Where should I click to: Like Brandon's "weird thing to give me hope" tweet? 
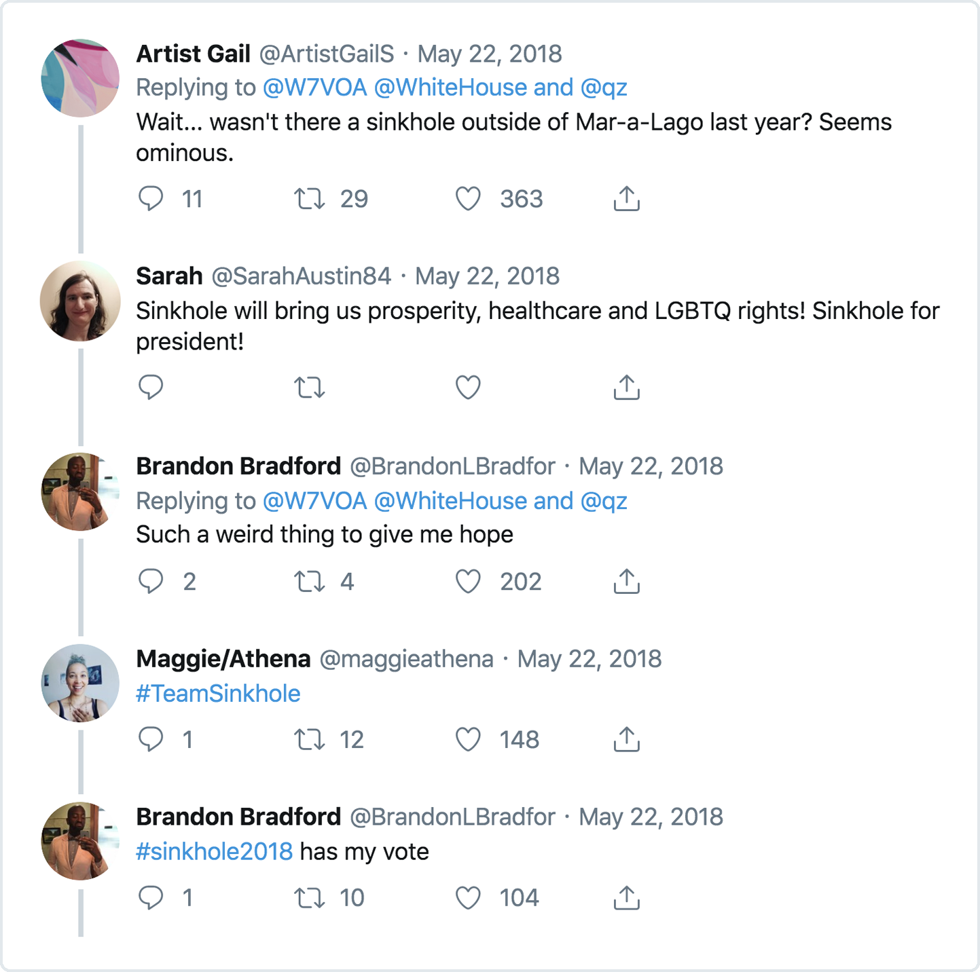468,582
